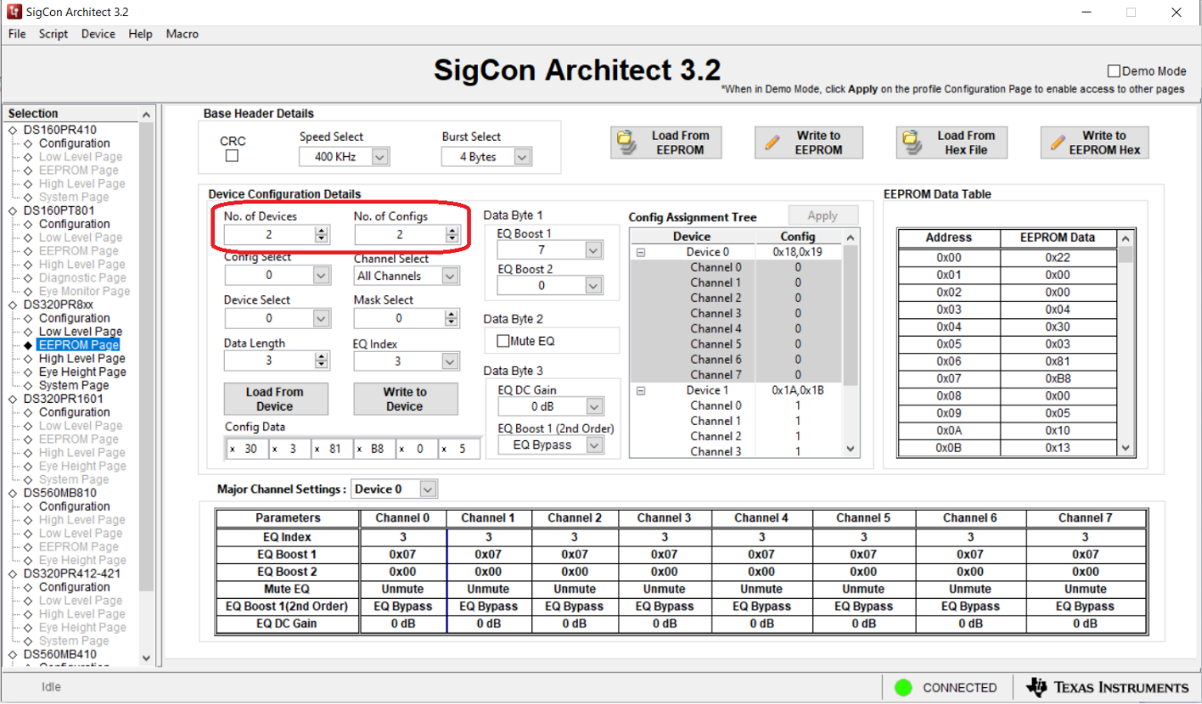Click Load From Hex File button

(x=951, y=143)
